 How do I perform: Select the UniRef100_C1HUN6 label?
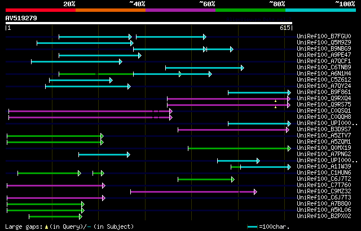pyautogui.click(x=324, y=173)
